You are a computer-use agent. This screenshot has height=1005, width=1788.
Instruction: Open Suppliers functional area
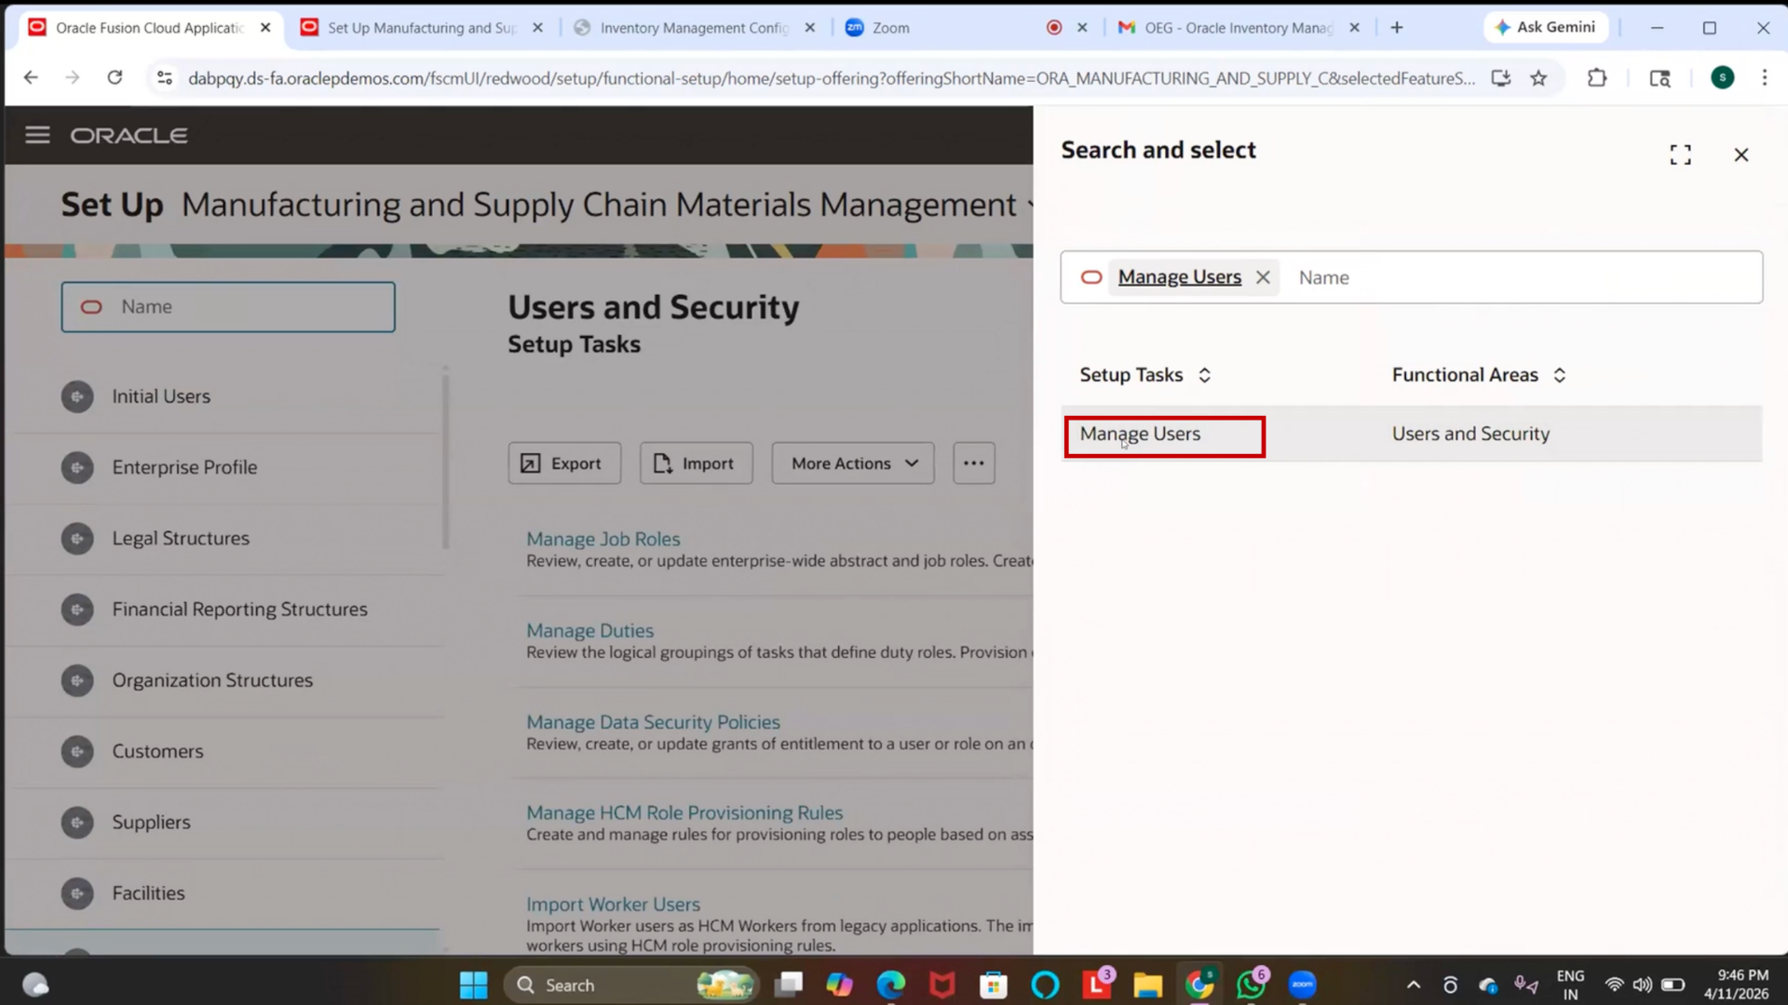click(151, 823)
